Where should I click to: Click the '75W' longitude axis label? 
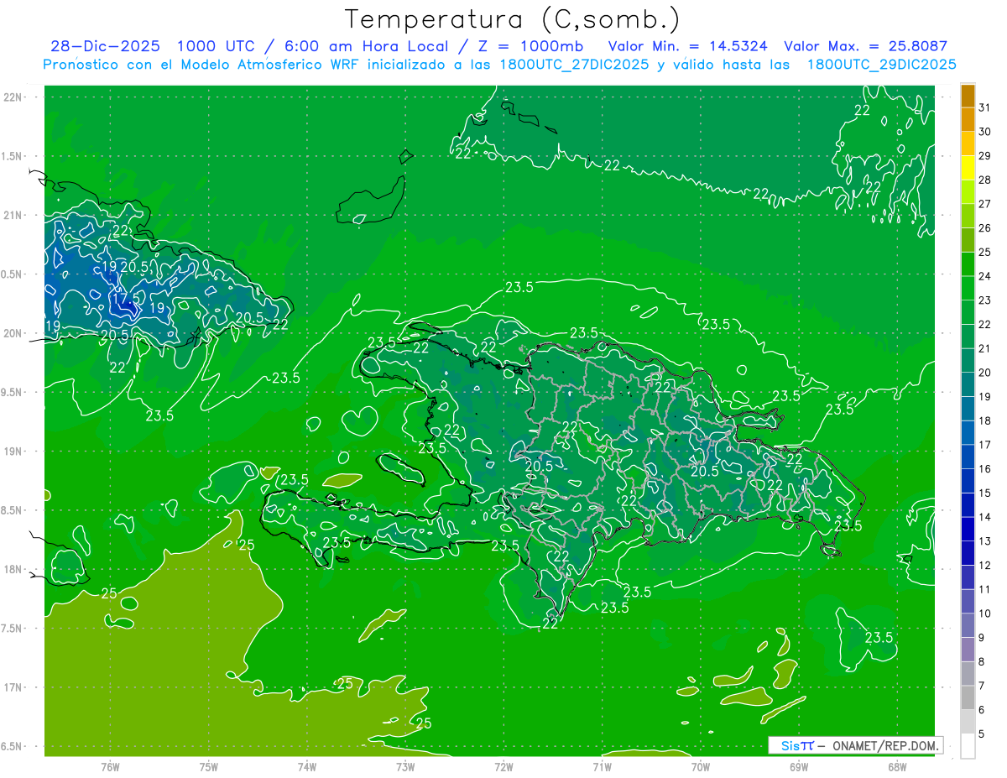209,766
